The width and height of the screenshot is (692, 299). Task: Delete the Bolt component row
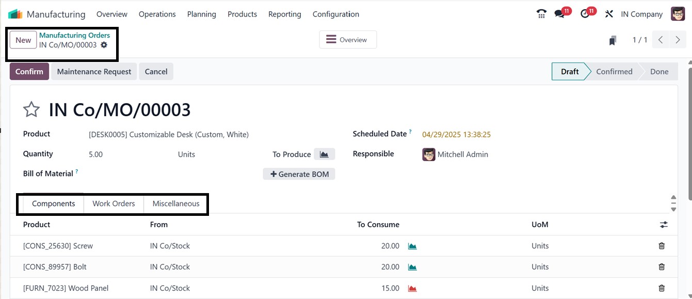coord(662,267)
